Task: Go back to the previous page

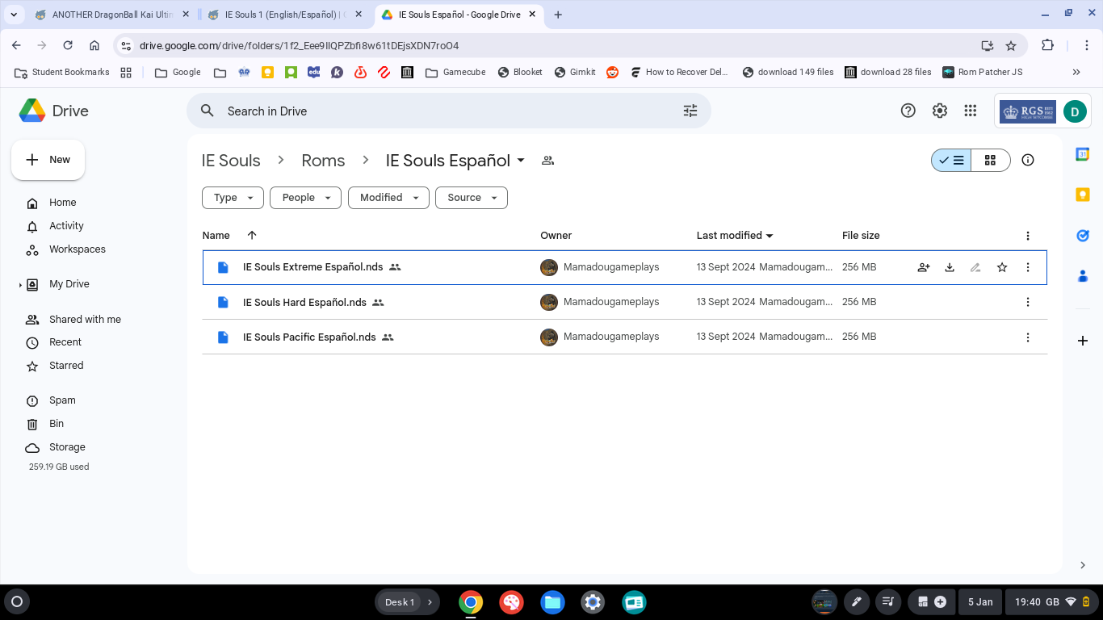Action: [x=17, y=45]
